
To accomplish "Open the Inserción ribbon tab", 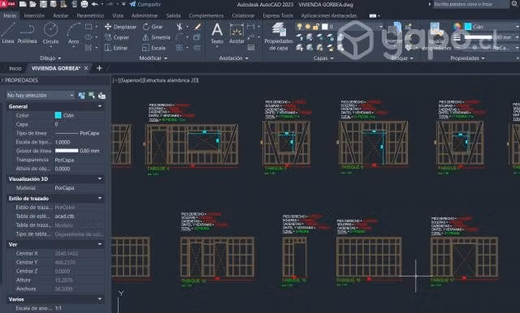I will click(x=34, y=15).
